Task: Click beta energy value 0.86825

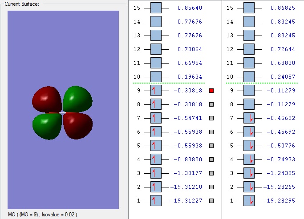Action: [283, 8]
